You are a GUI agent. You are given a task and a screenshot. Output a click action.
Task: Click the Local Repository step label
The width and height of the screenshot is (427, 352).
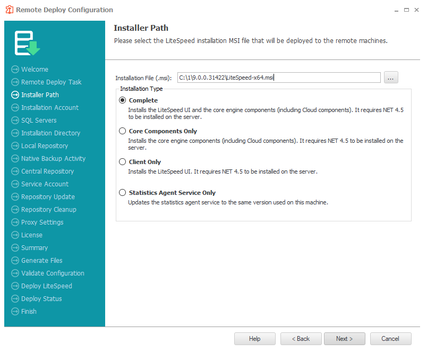[45, 146]
